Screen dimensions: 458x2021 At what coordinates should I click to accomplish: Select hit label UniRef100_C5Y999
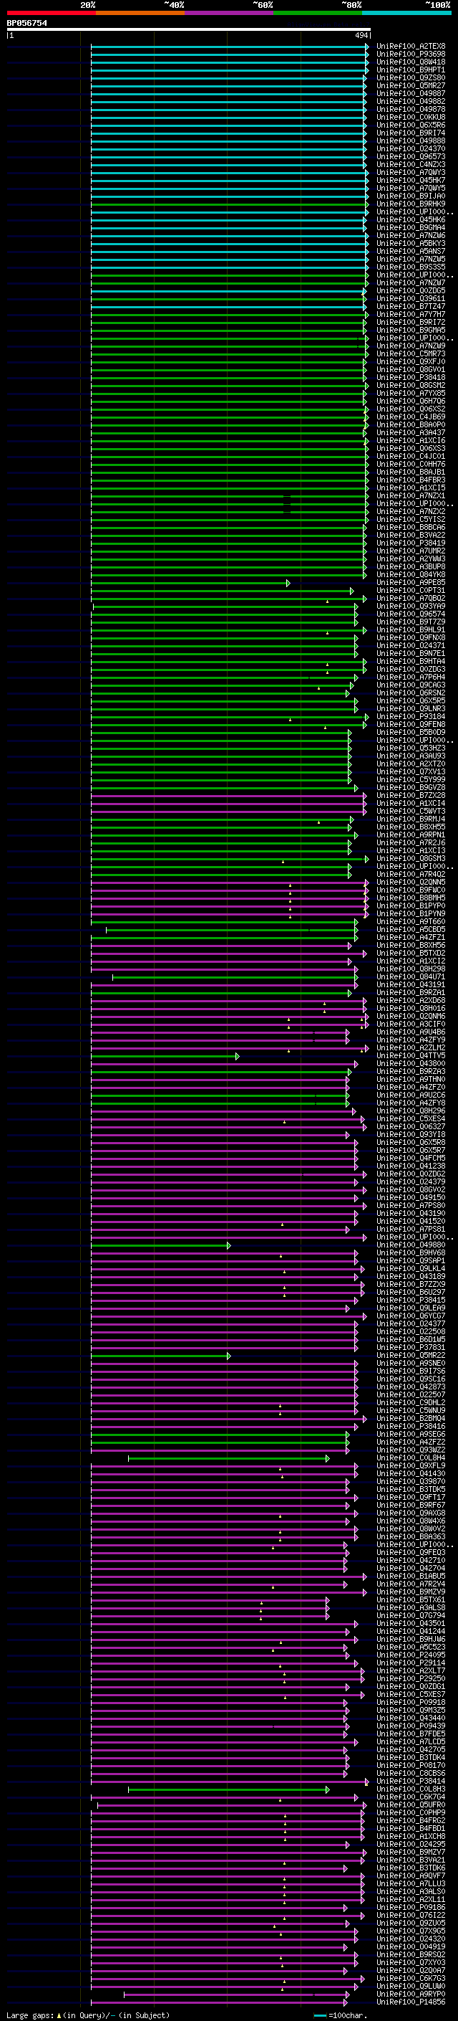(x=410, y=780)
